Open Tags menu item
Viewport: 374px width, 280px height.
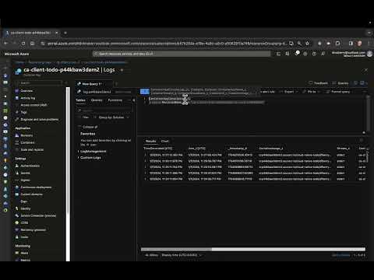(x=23, y=112)
